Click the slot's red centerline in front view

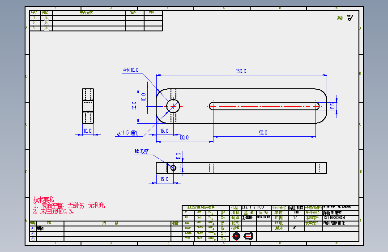click(x=264, y=106)
